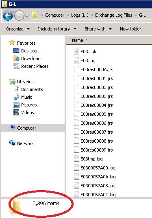Select the file E03res00006.jrs

[97, 123]
